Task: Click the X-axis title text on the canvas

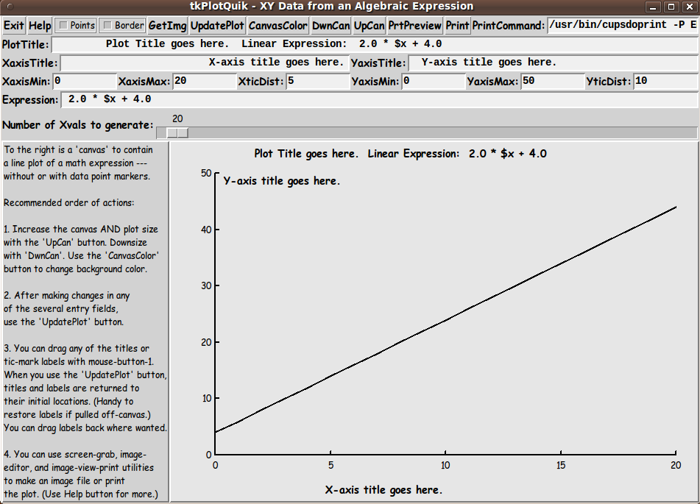Action: pos(383,490)
